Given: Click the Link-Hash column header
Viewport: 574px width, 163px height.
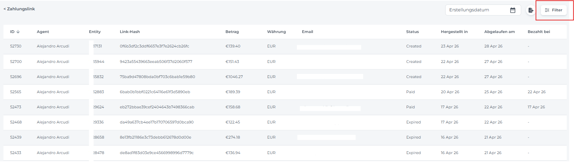Looking at the screenshot, I should point(130,32).
